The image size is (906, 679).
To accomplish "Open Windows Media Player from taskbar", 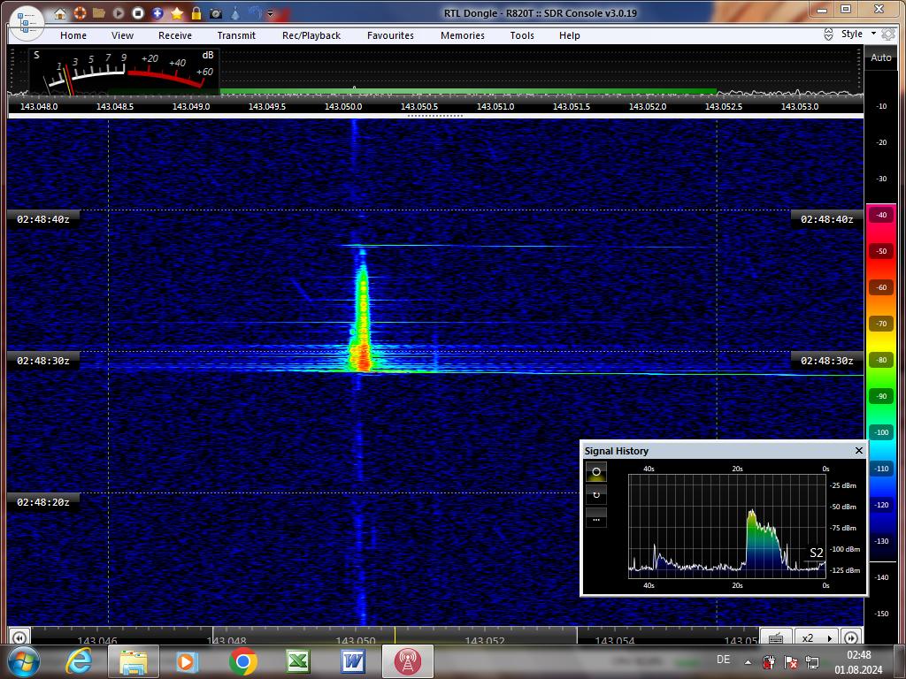I will (188, 661).
